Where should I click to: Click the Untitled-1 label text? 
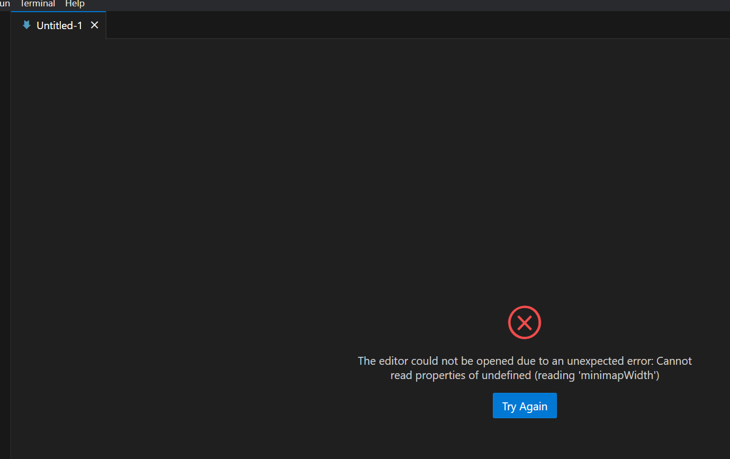pyautogui.click(x=59, y=25)
